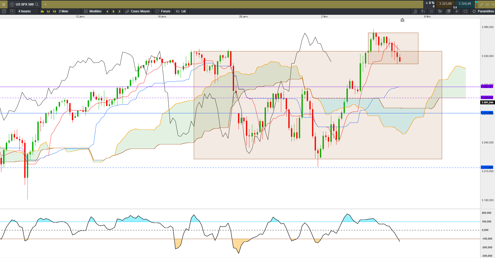The height and width of the screenshot is (258, 495).
Task: Click the 19 janv. date on time axis
Action: pyautogui.click(x=162, y=17)
